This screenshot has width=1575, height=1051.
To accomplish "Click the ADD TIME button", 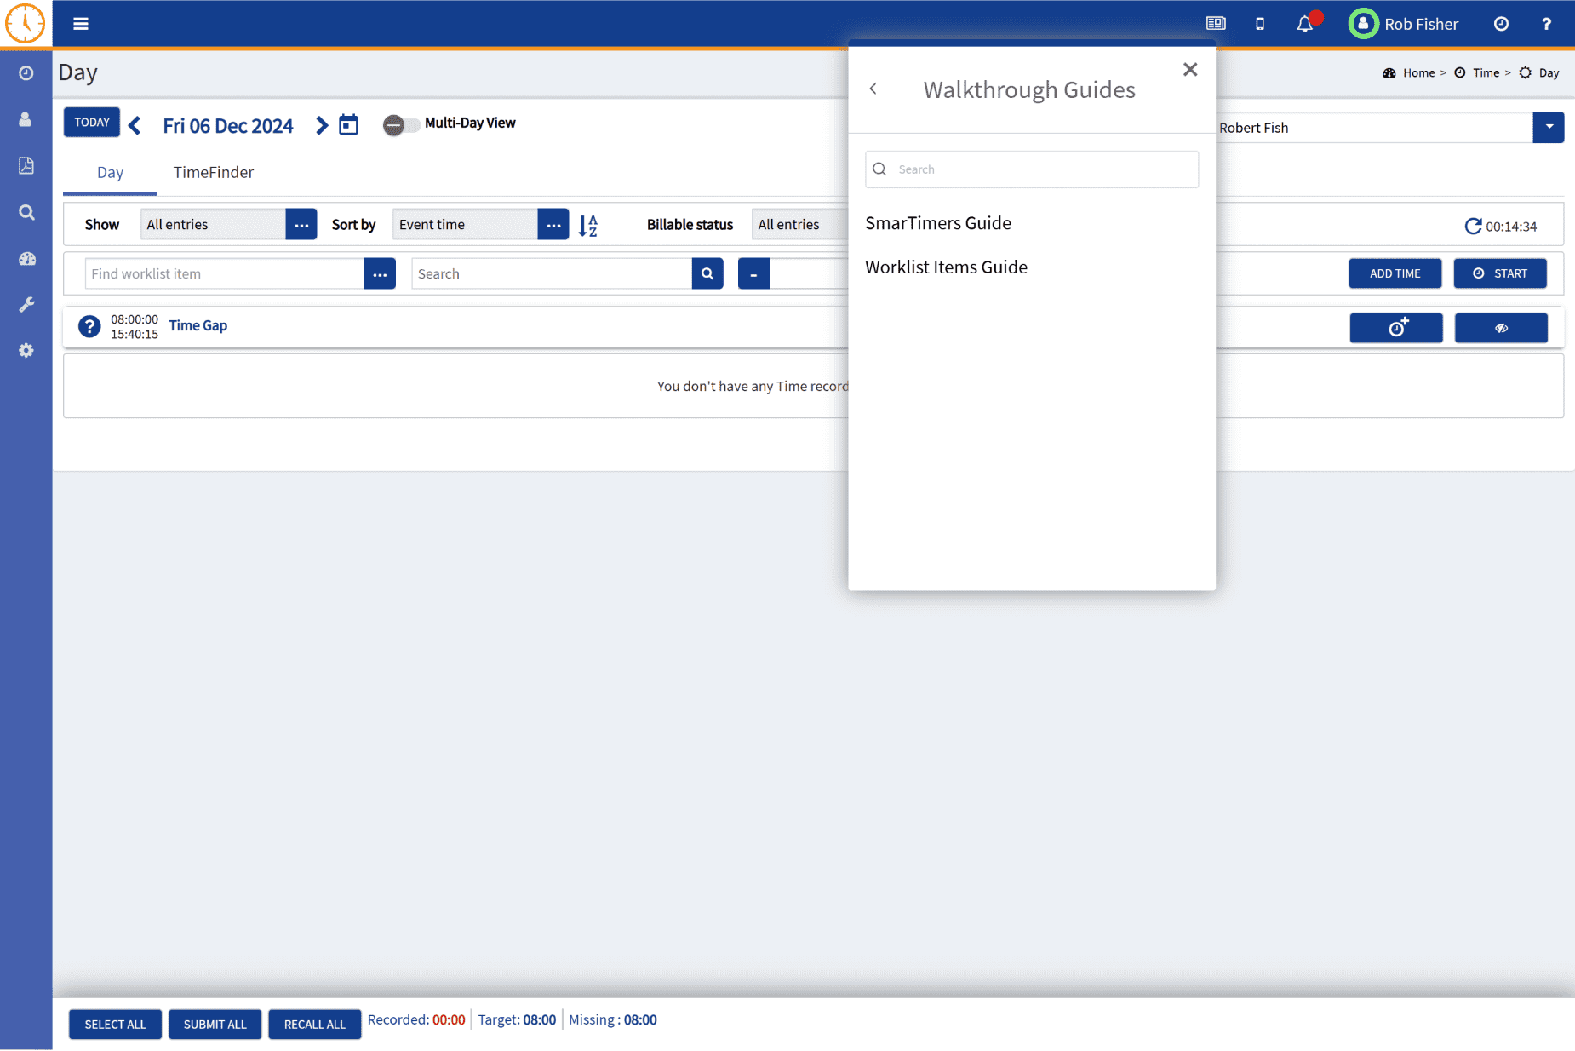I will pos(1395,273).
